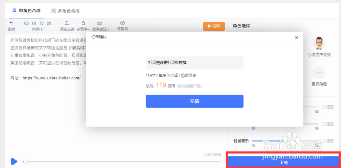Click the pitch slider track near 高
Viewport: 341px width, 168px height.
coord(311,107)
